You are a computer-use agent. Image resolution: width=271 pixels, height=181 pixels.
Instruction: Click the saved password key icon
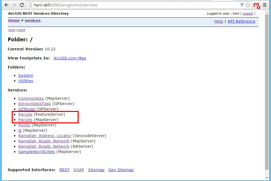tap(242, 5)
